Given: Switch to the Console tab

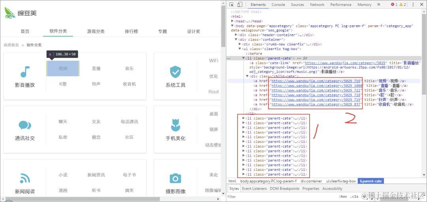Looking at the screenshot, I should pos(278,5).
